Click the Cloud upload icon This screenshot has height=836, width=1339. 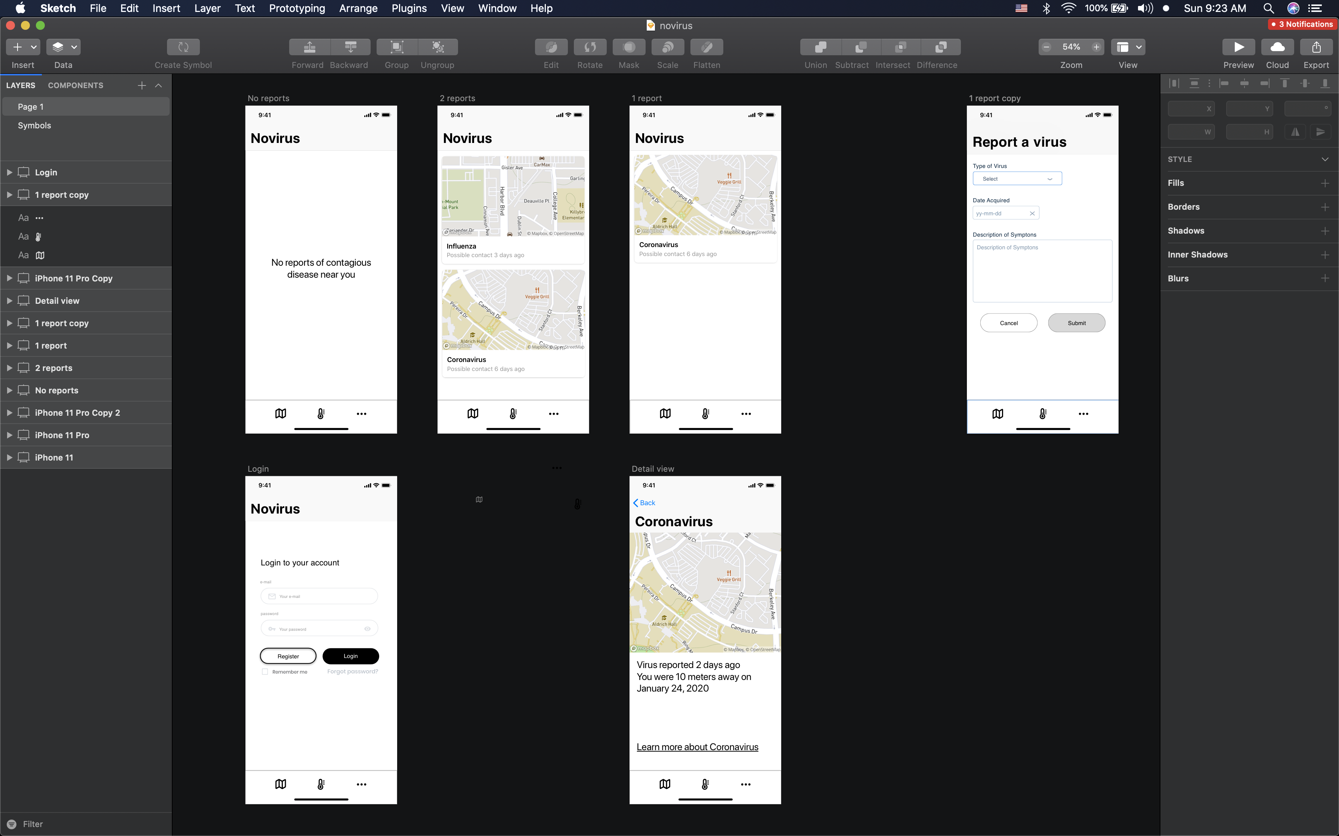coord(1277,47)
